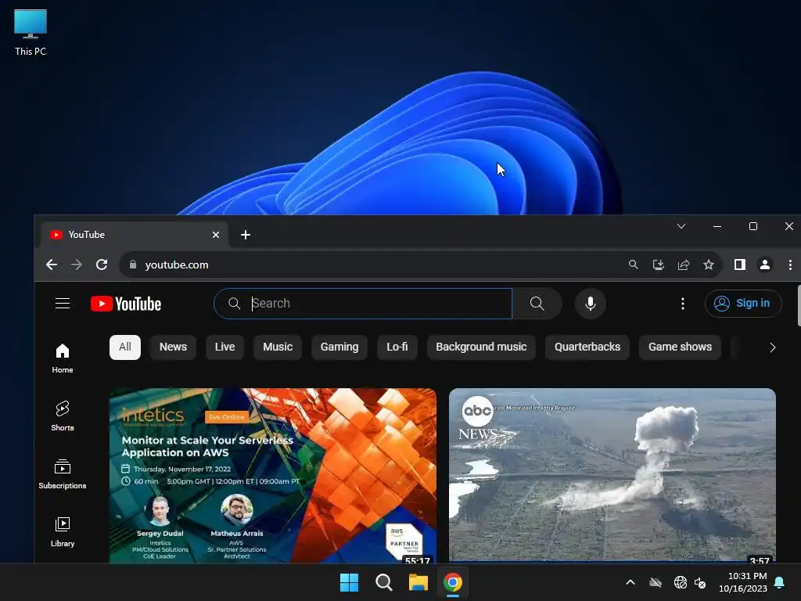801x601 pixels.
Task: Bookmark this tab with the star icon
Action: [708, 265]
